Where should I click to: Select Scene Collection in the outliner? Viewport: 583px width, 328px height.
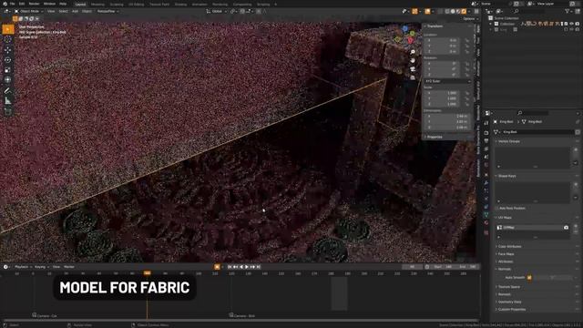point(506,18)
